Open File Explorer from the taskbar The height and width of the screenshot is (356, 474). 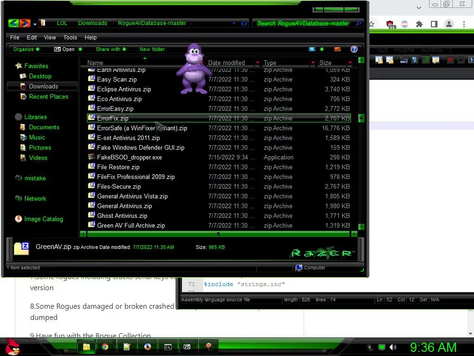pyautogui.click(x=87, y=347)
